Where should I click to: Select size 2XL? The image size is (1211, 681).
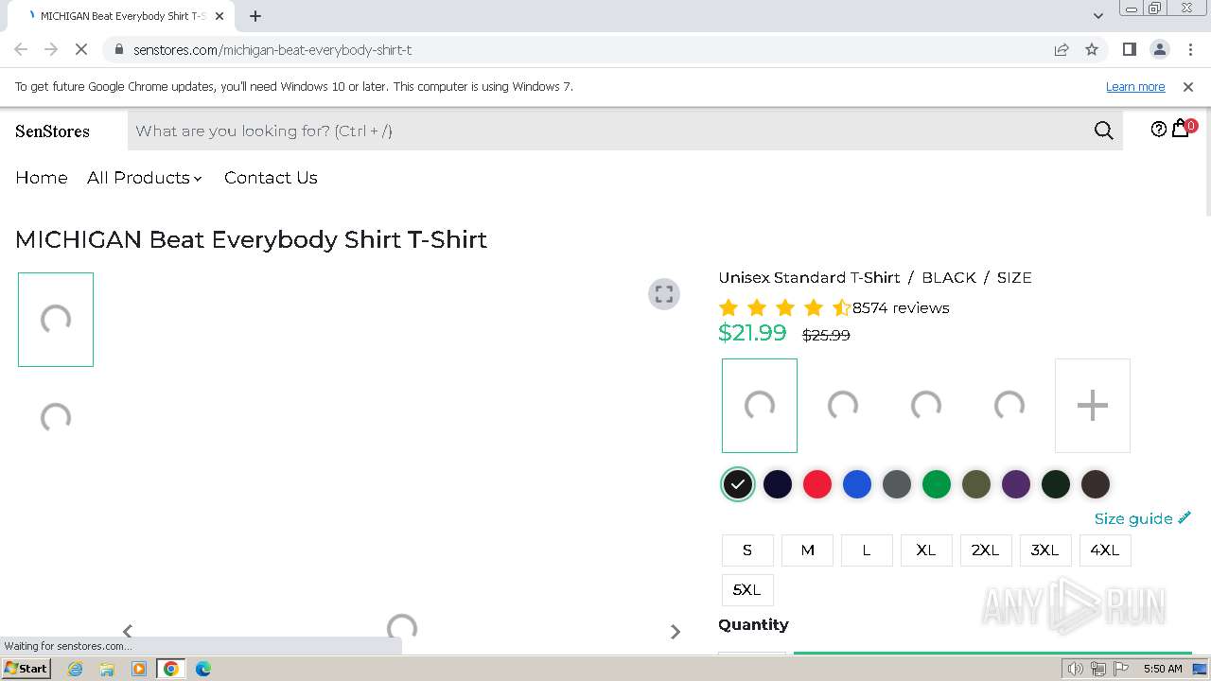[986, 550]
